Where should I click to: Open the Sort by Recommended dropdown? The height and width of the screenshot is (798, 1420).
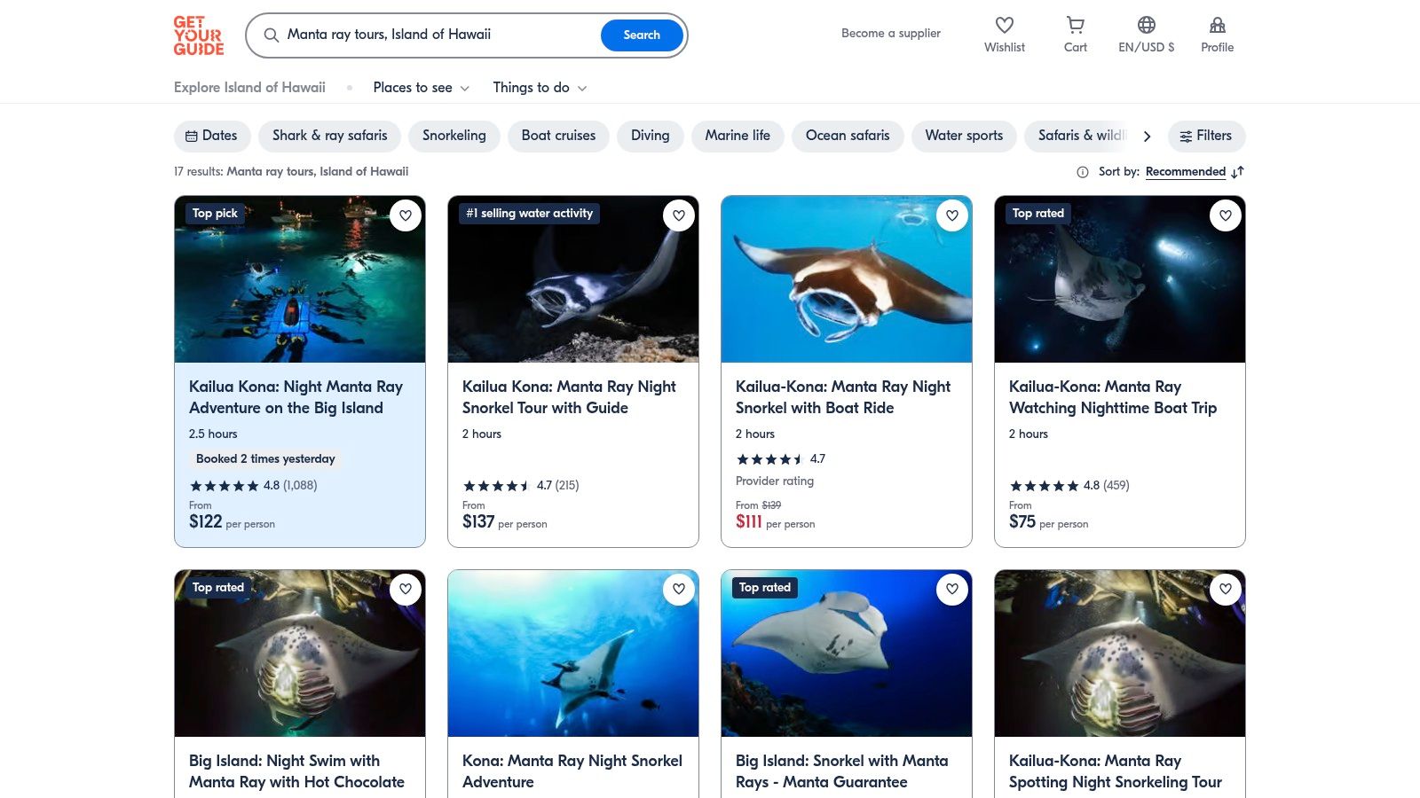point(1185,172)
